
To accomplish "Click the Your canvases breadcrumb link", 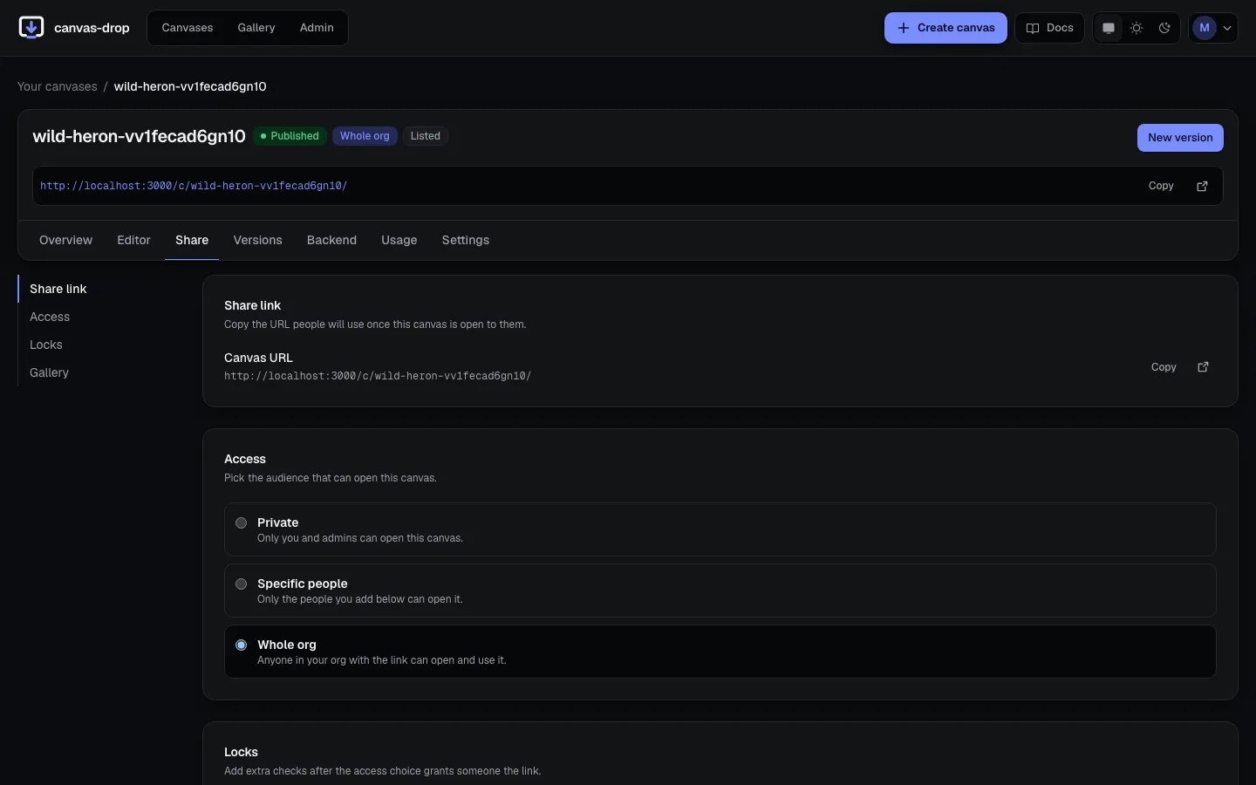I will (58, 86).
